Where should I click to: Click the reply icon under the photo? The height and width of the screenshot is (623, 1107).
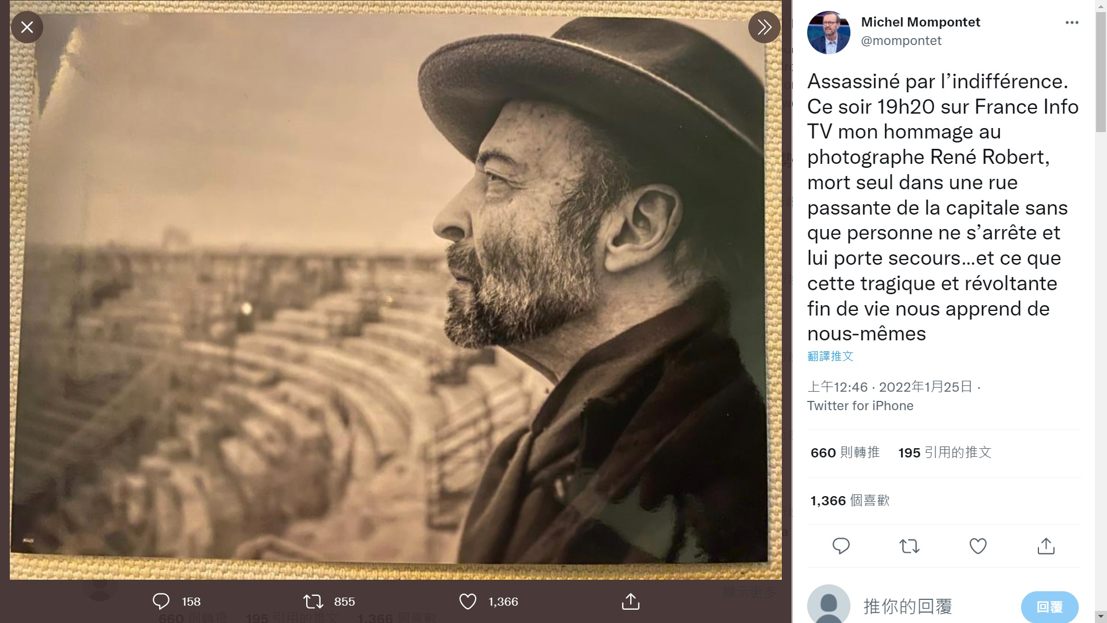click(161, 602)
